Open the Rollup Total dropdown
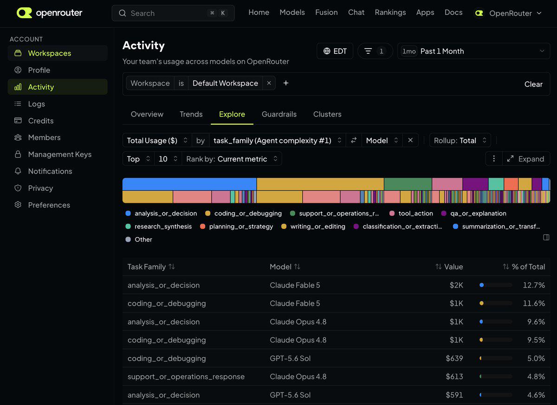557x405 pixels. [x=460, y=140]
